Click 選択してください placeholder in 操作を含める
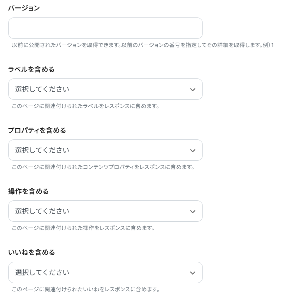Viewport: 285px width, 301px height. pyautogui.click(x=42, y=211)
